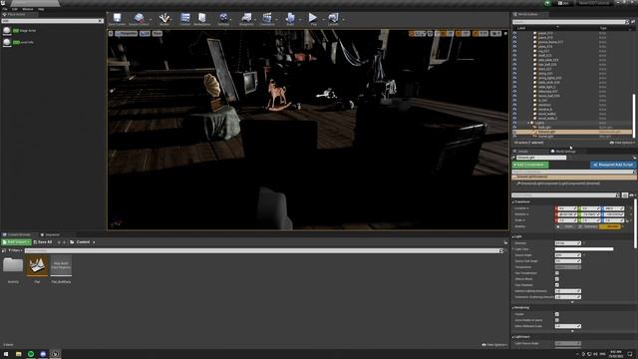The image size is (638, 359).
Task: Click the Unreal Engine taskbar icon
Action: pos(56,354)
